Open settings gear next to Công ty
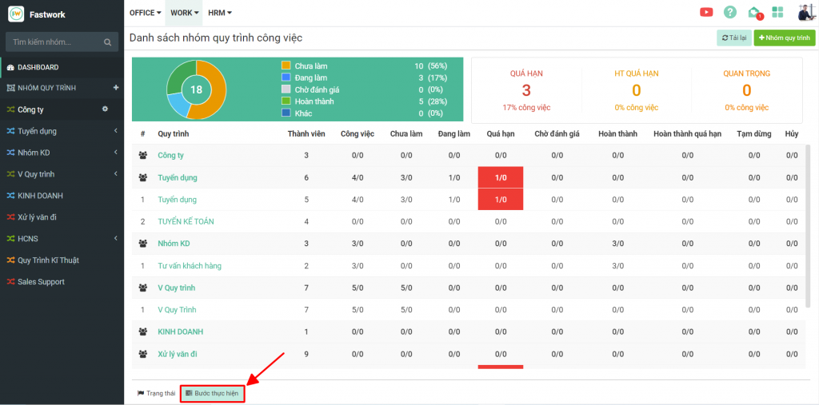The height and width of the screenshot is (405, 819). tap(105, 109)
